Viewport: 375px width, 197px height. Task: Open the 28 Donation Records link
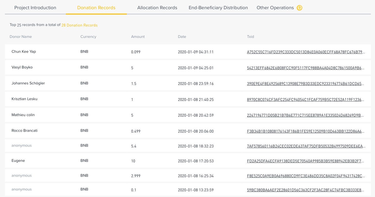coord(79,25)
